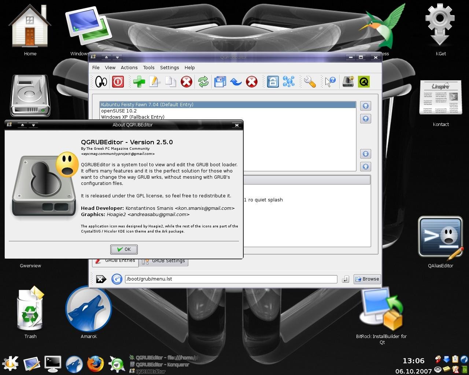Remove the selected entry with the first red X
The image size is (469, 375).
point(186,82)
